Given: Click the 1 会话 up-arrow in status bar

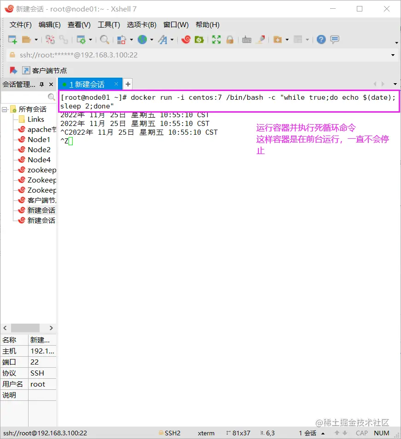Looking at the screenshot, I should click(x=323, y=433).
